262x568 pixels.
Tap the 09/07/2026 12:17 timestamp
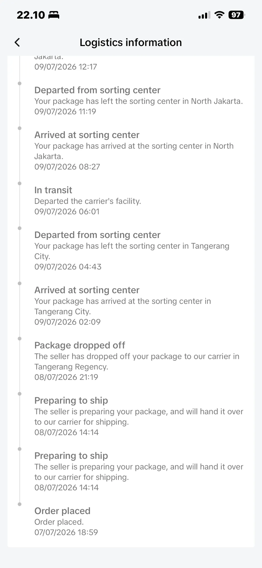(66, 67)
